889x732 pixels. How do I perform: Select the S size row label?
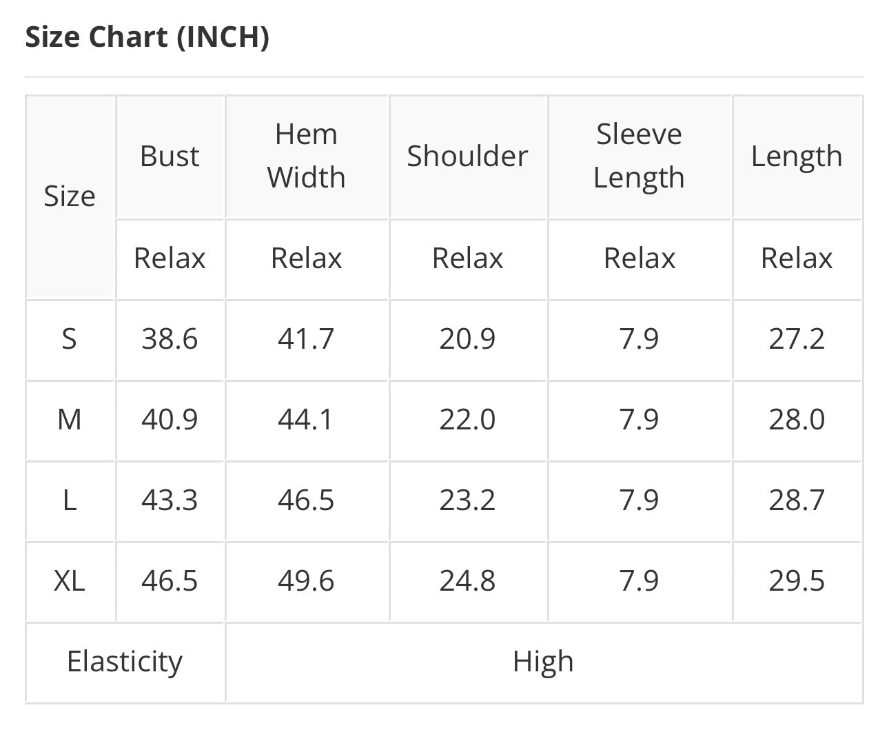(70, 339)
